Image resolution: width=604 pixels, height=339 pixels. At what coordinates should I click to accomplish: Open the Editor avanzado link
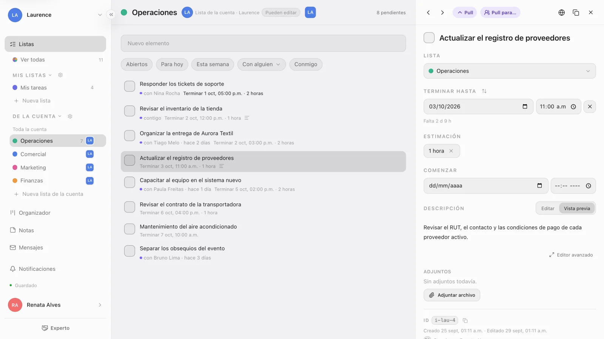click(571, 255)
